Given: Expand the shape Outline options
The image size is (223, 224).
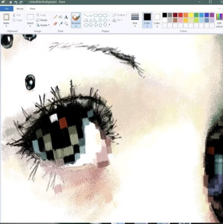Looking at the screenshot, I should [119, 15].
